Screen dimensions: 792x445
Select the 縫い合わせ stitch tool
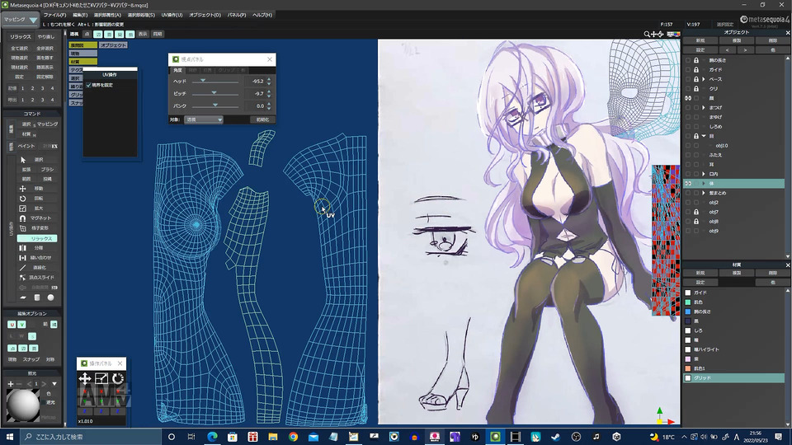pyautogui.click(x=39, y=258)
